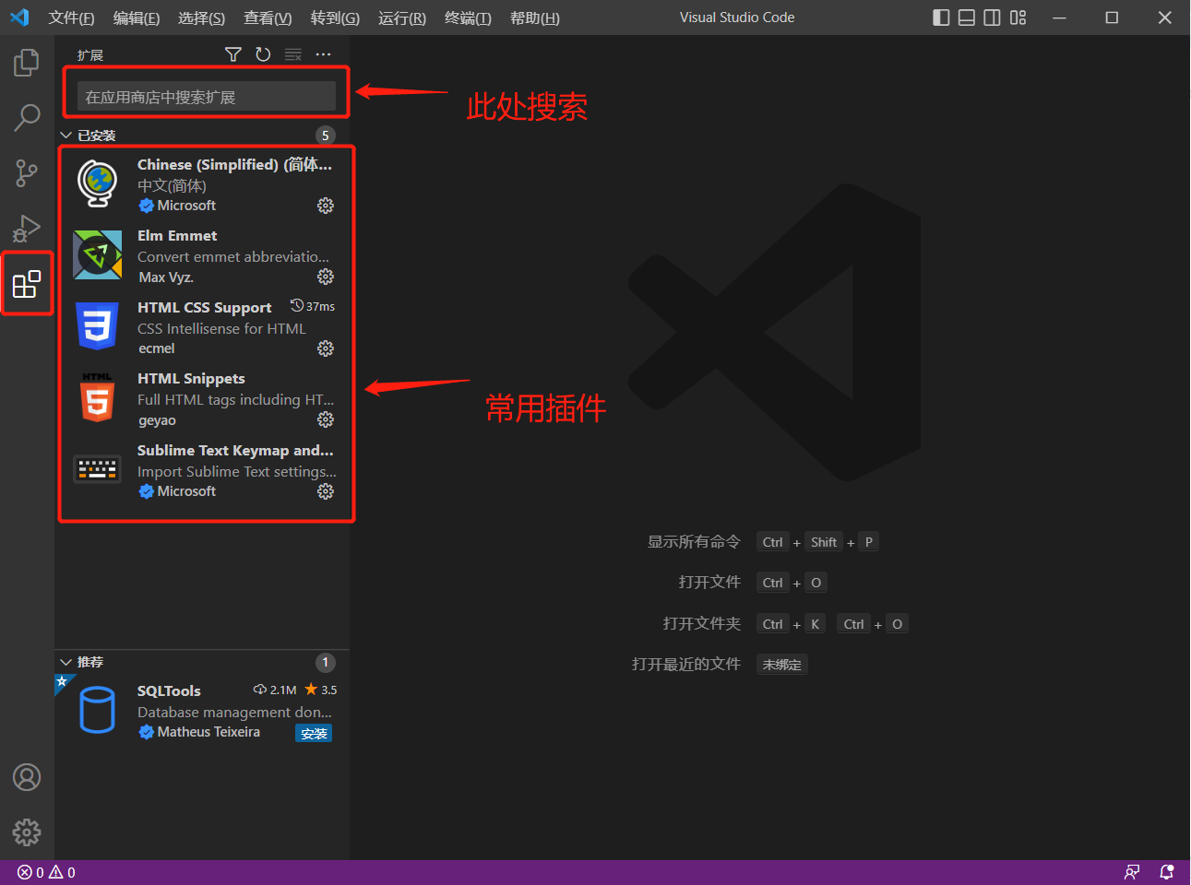Screen dimensions: 1191x885
Task: Open the 帮助(H) menu
Action: tap(535, 18)
